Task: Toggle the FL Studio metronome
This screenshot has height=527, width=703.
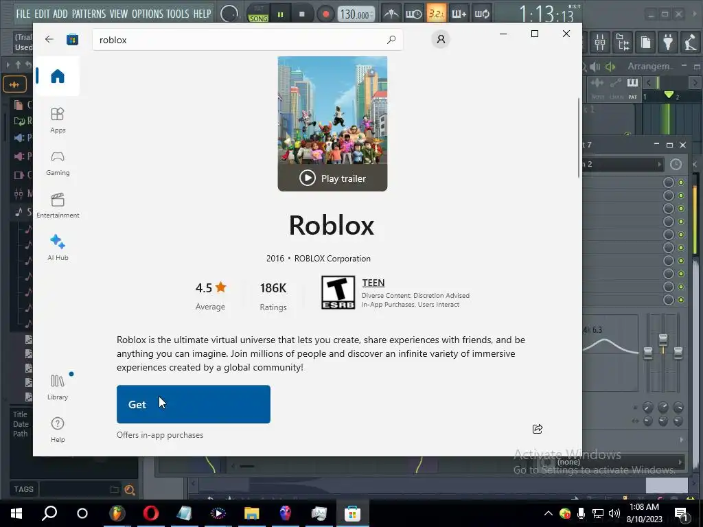Action: 391,14
